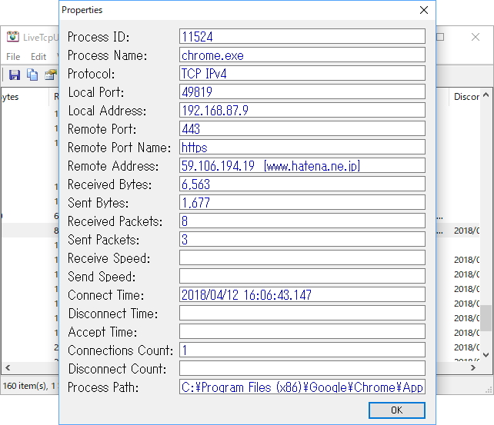Screen dimensions: 494x425
Task: Click the Disconnect column header in list
Action: (466, 97)
